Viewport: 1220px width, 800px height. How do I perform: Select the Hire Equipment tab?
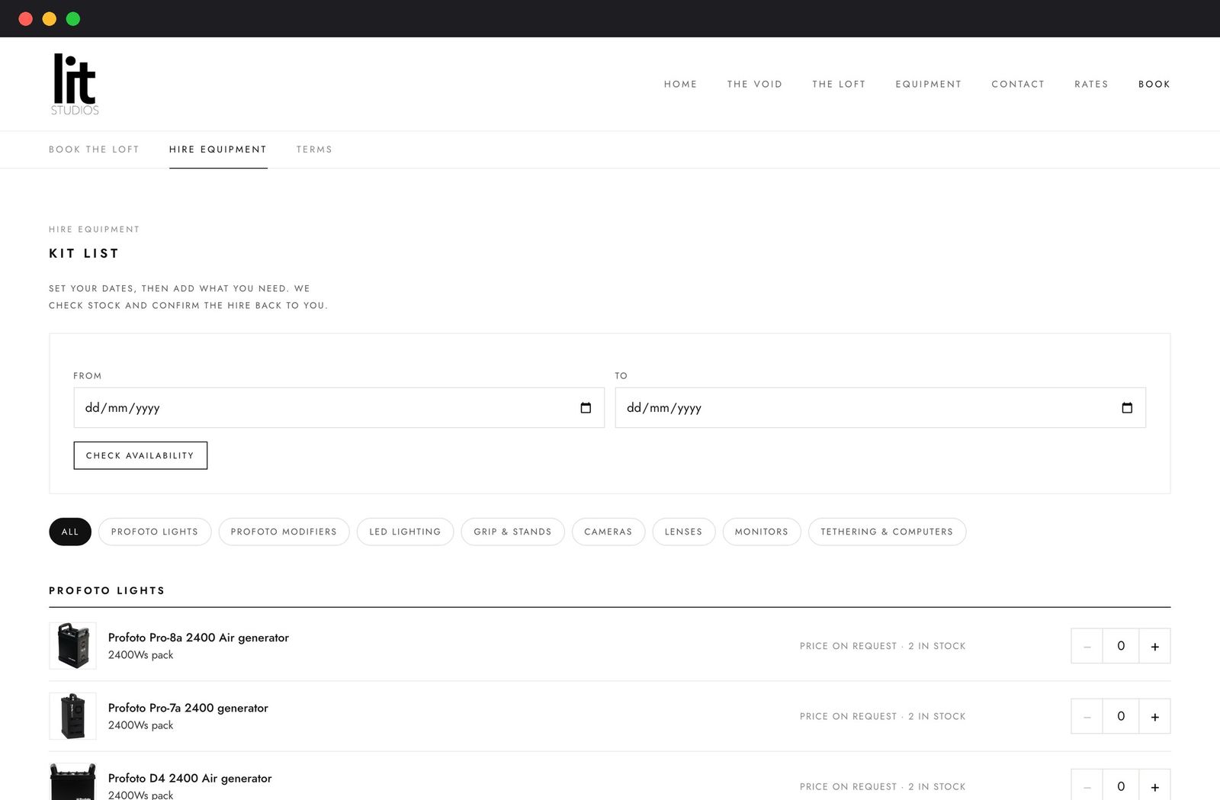[x=218, y=149]
